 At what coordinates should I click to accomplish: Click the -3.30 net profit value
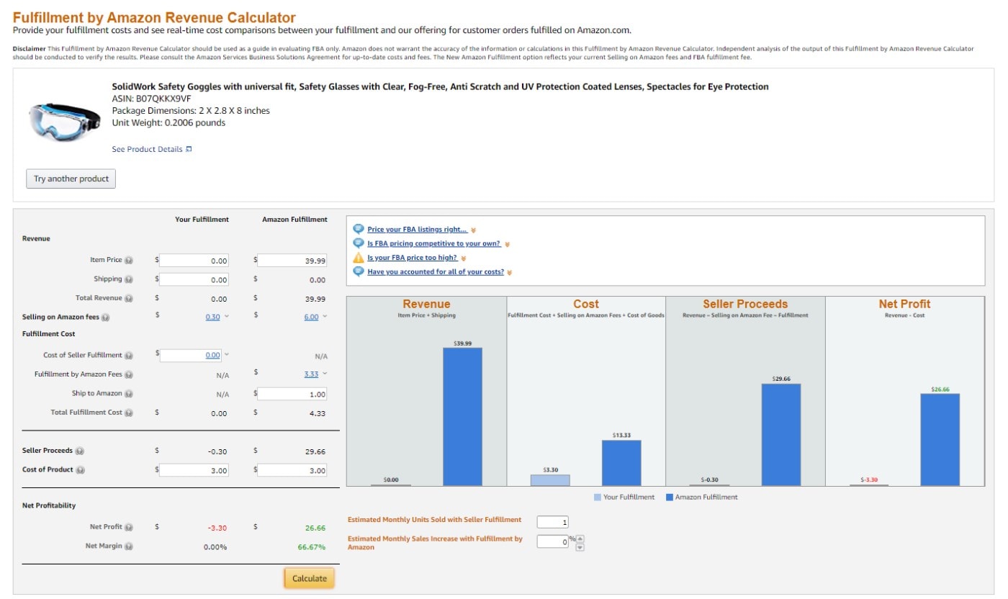click(x=217, y=528)
